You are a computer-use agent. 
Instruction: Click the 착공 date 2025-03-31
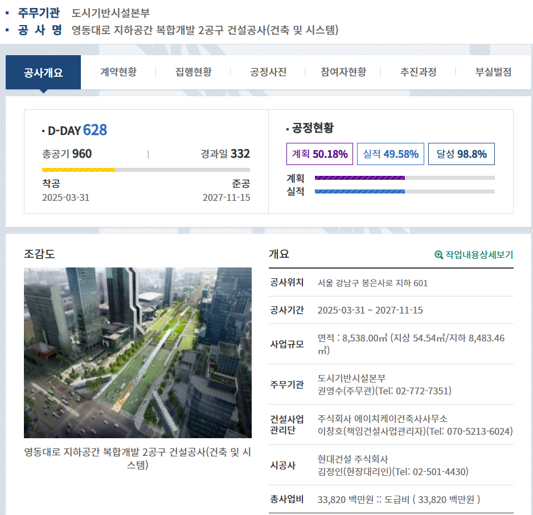pyautogui.click(x=65, y=197)
